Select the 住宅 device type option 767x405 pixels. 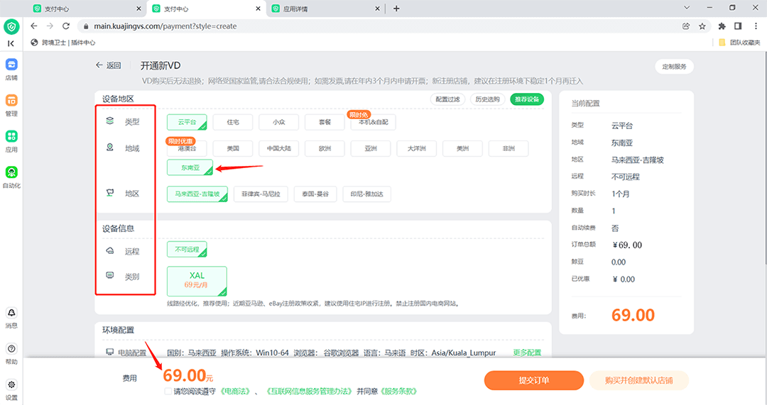233,122
